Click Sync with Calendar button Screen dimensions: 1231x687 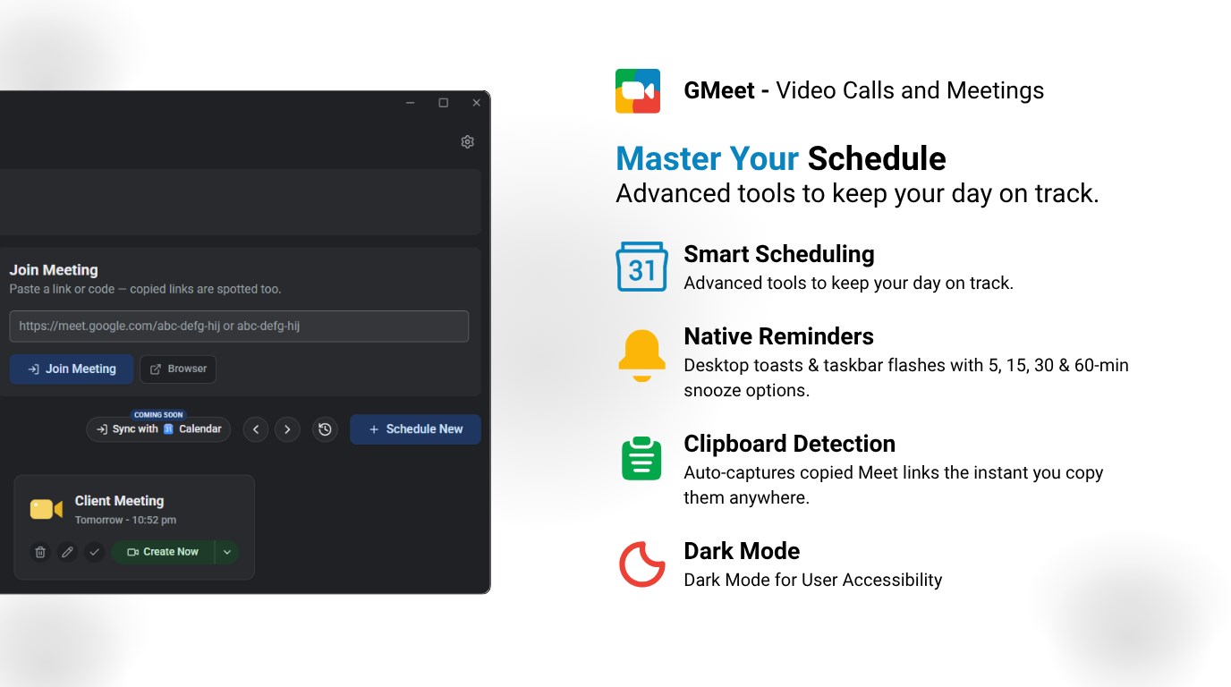(x=158, y=429)
